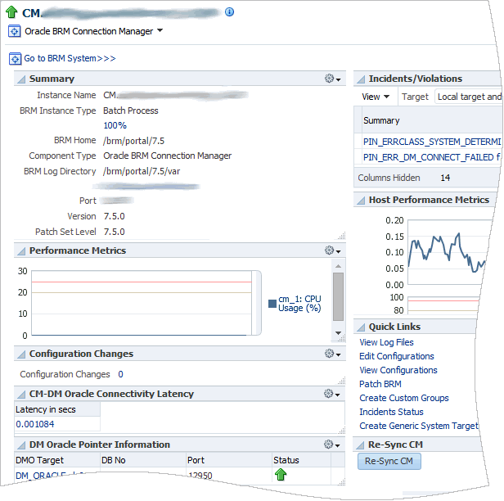This screenshot has height=501, width=504.
Task: Click the BRM Home path /brm/portal/7.5
Action: (x=133, y=141)
